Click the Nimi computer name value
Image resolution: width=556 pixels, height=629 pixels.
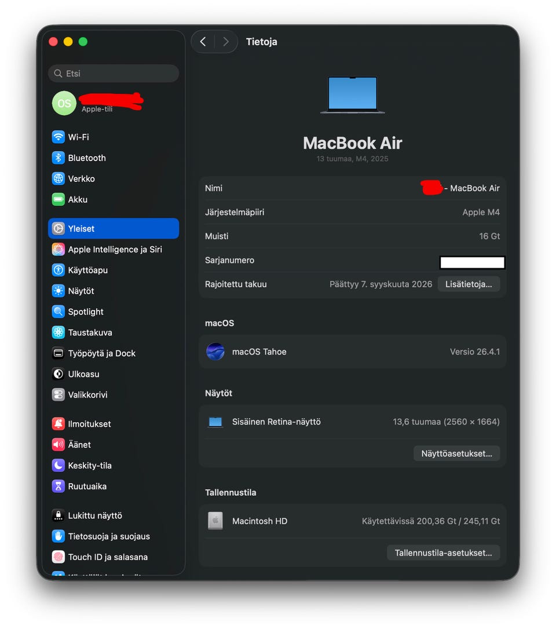(x=460, y=188)
